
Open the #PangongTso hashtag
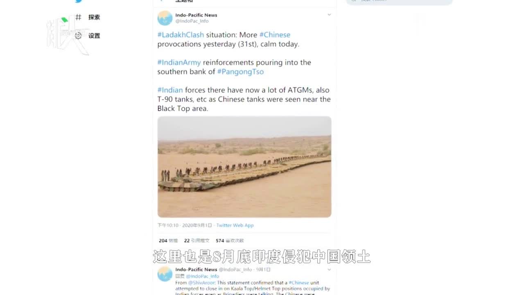tap(240, 72)
